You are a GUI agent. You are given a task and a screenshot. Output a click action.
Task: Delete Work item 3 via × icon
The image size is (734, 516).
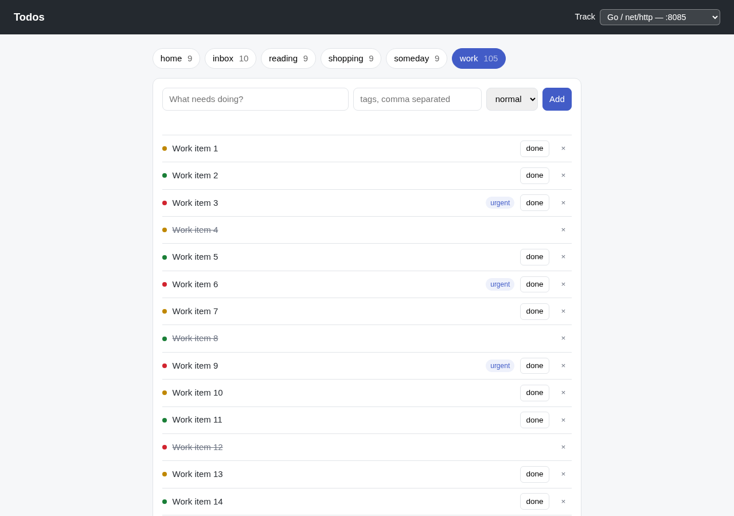[x=563, y=203]
